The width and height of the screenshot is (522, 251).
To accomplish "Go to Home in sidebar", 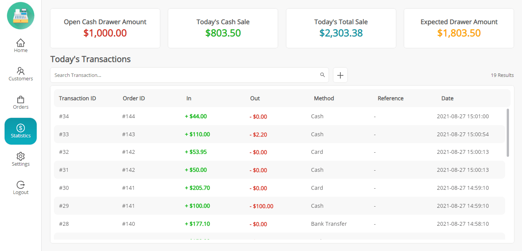I will coord(21,46).
